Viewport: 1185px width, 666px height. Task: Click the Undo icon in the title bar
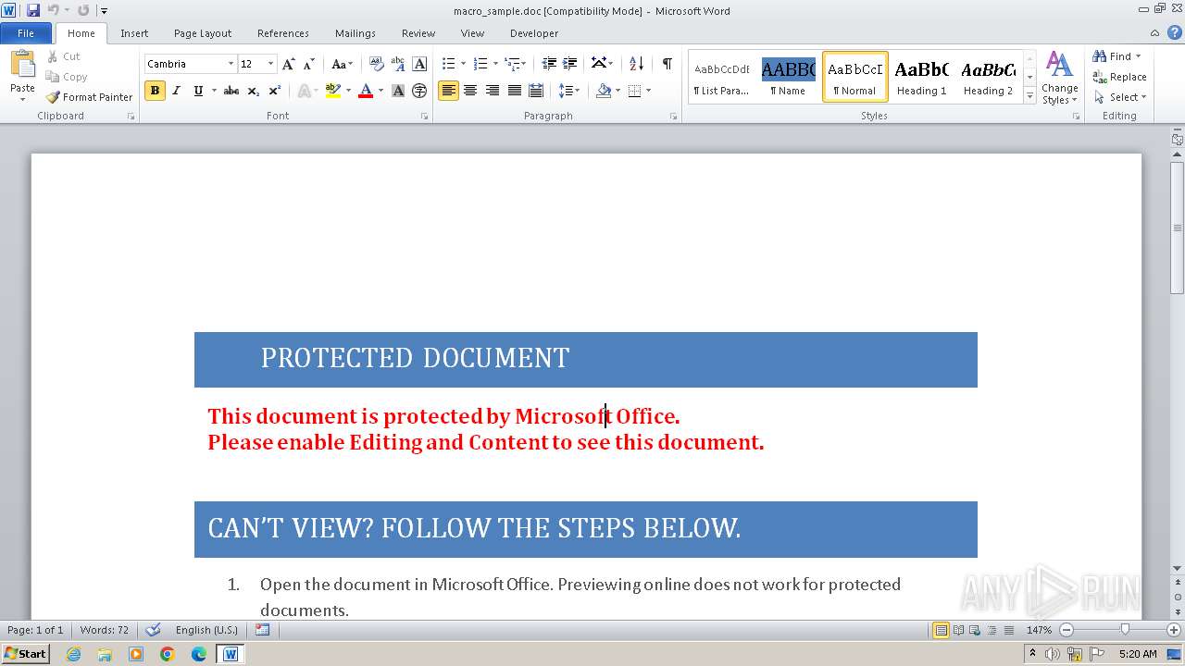tap(53, 10)
